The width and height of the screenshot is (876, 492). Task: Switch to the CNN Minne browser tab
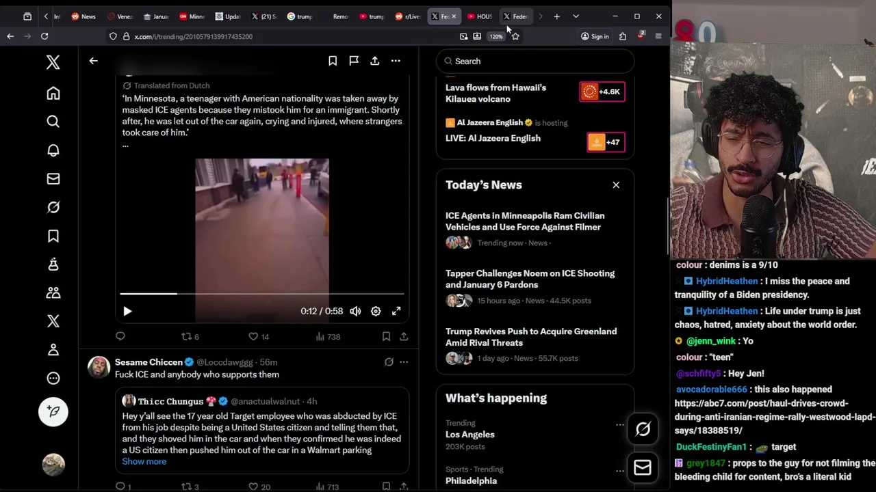[x=192, y=16]
